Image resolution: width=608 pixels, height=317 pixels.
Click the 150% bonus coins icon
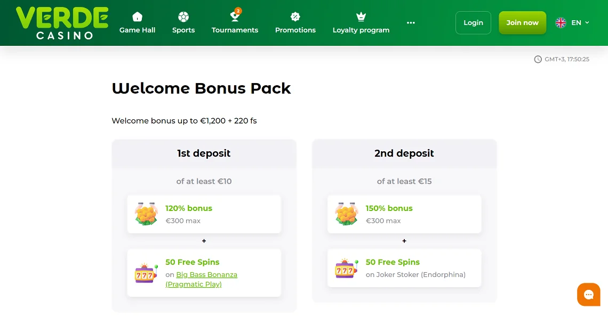(346, 214)
